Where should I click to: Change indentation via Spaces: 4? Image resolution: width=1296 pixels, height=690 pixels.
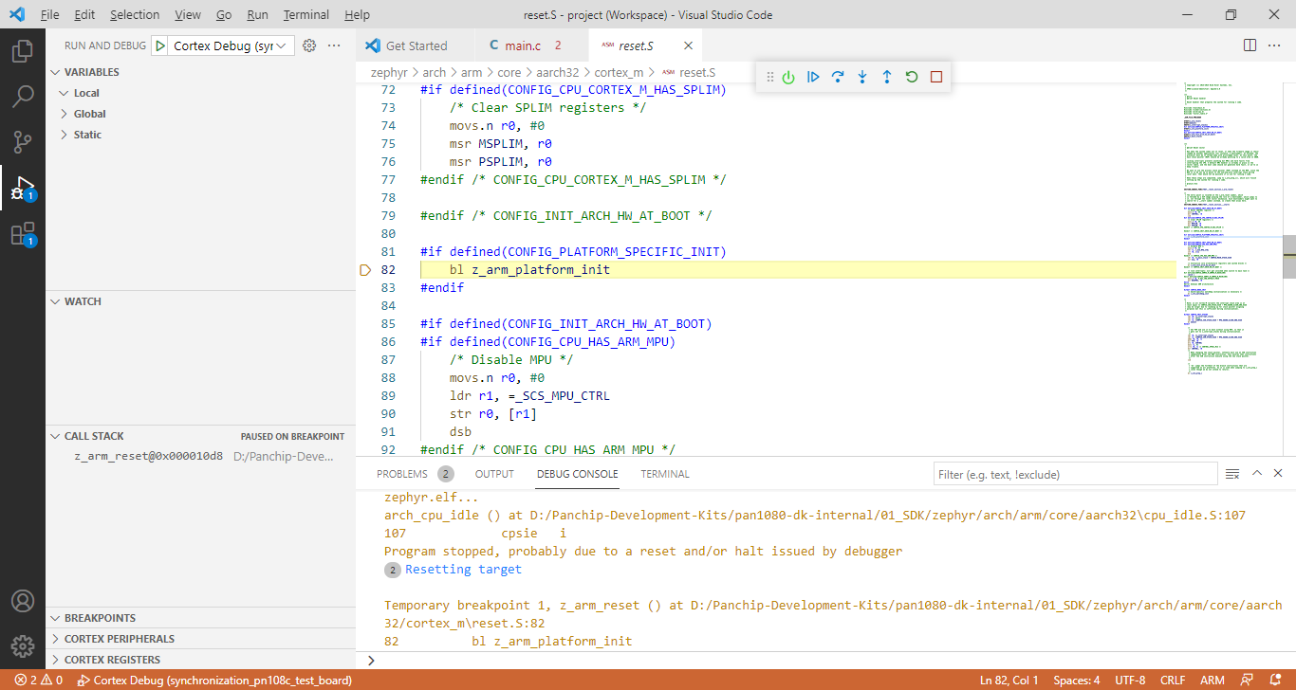1077,681
